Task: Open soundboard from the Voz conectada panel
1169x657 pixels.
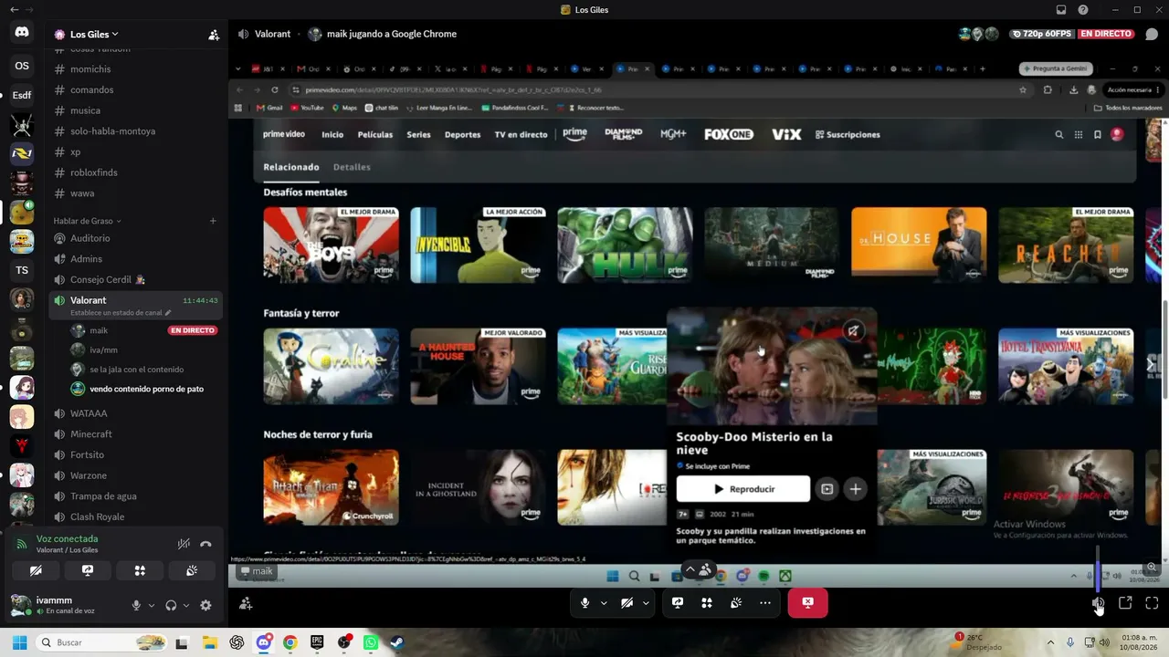Action: [x=192, y=570]
